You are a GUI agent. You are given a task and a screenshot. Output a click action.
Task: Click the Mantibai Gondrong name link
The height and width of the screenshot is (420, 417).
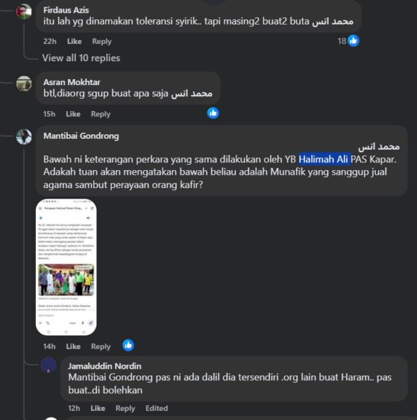pos(81,136)
